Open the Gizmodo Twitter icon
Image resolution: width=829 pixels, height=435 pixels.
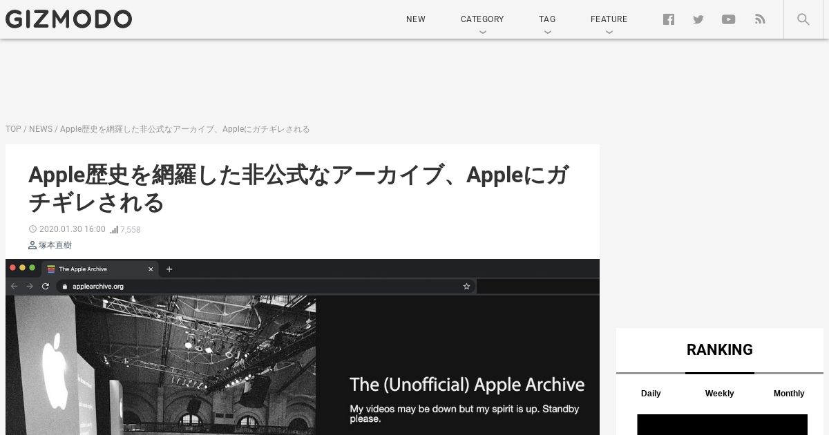pos(698,19)
